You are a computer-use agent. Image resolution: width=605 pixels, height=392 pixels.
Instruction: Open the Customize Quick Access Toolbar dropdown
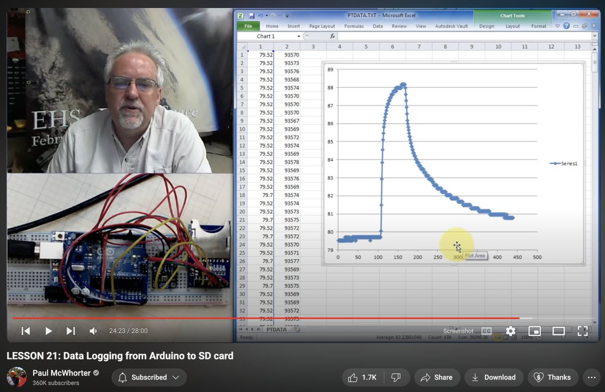(x=287, y=16)
